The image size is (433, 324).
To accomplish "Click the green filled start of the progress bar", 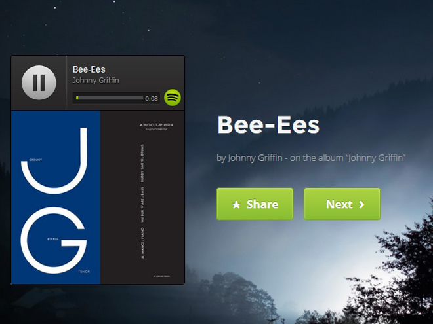I will tap(77, 98).
